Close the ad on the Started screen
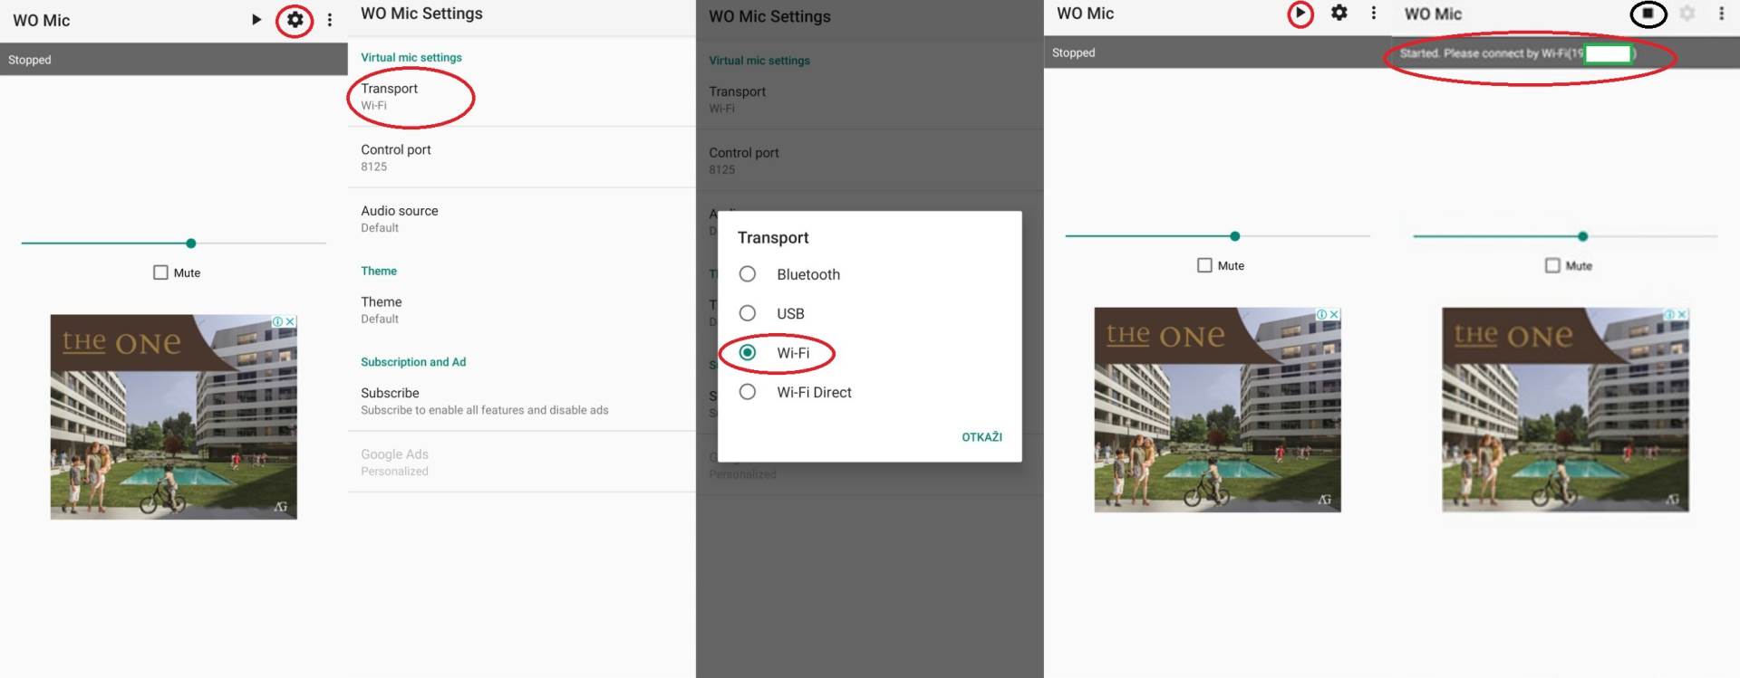The width and height of the screenshot is (1740, 678). click(1681, 315)
